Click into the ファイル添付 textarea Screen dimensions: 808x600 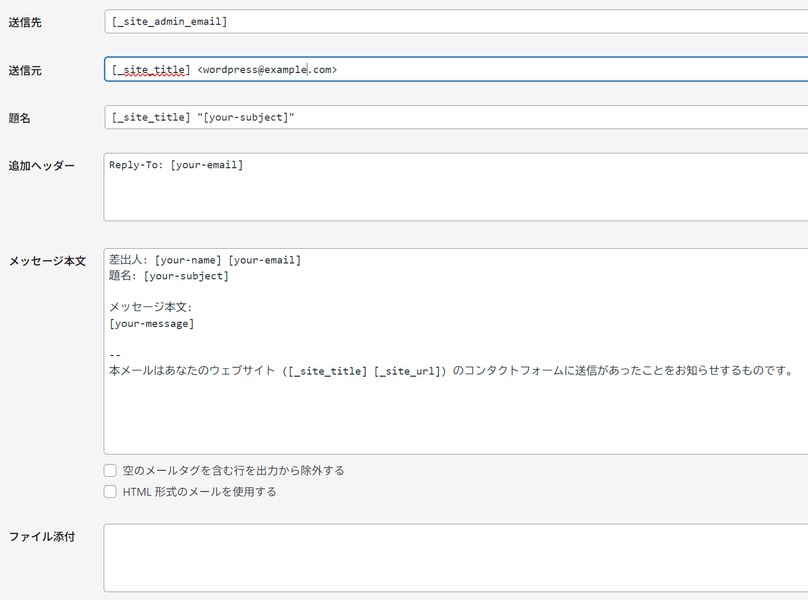coord(455,558)
